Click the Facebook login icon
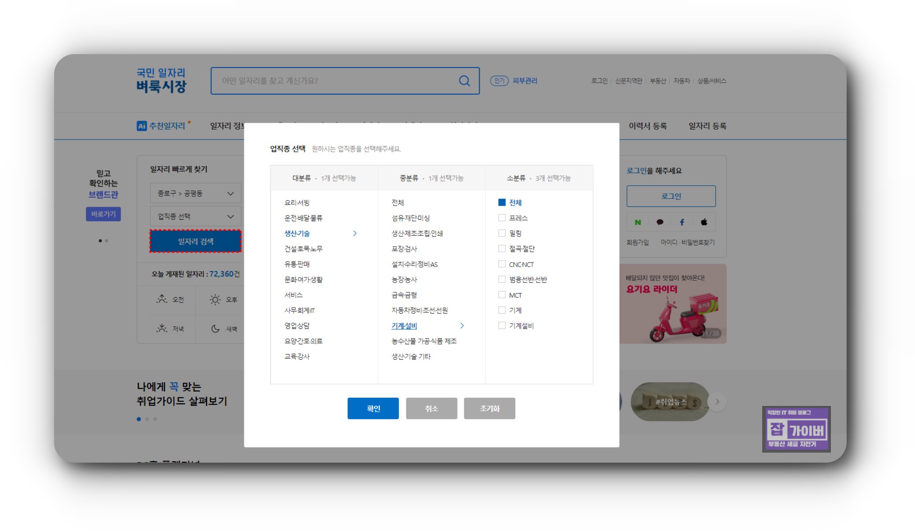 tap(682, 222)
